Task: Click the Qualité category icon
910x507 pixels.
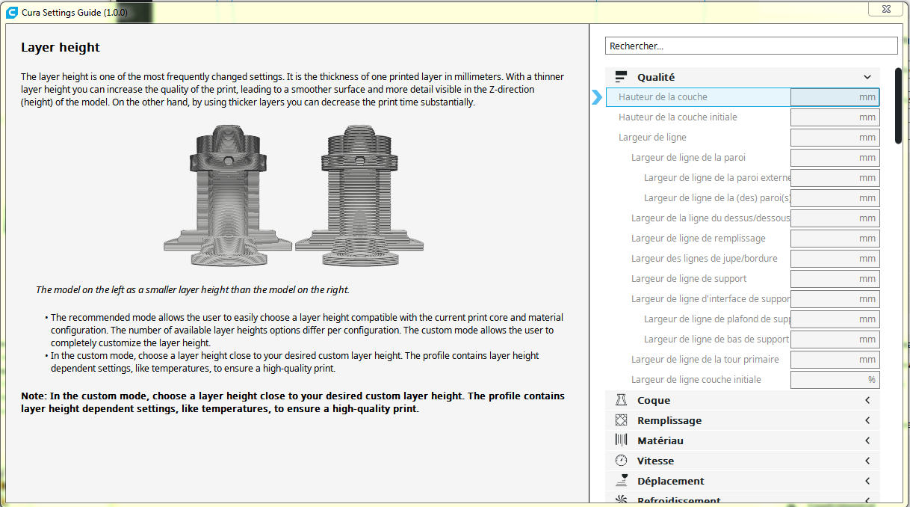Action: click(x=621, y=77)
